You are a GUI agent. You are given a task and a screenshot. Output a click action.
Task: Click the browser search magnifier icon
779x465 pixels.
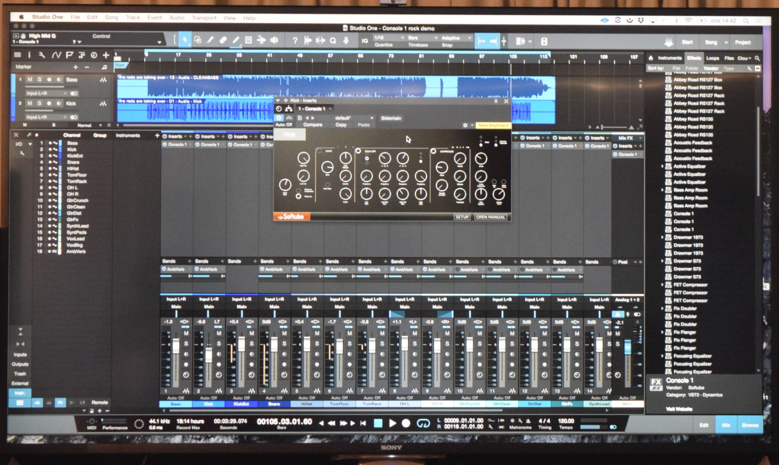pyautogui.click(x=757, y=58)
